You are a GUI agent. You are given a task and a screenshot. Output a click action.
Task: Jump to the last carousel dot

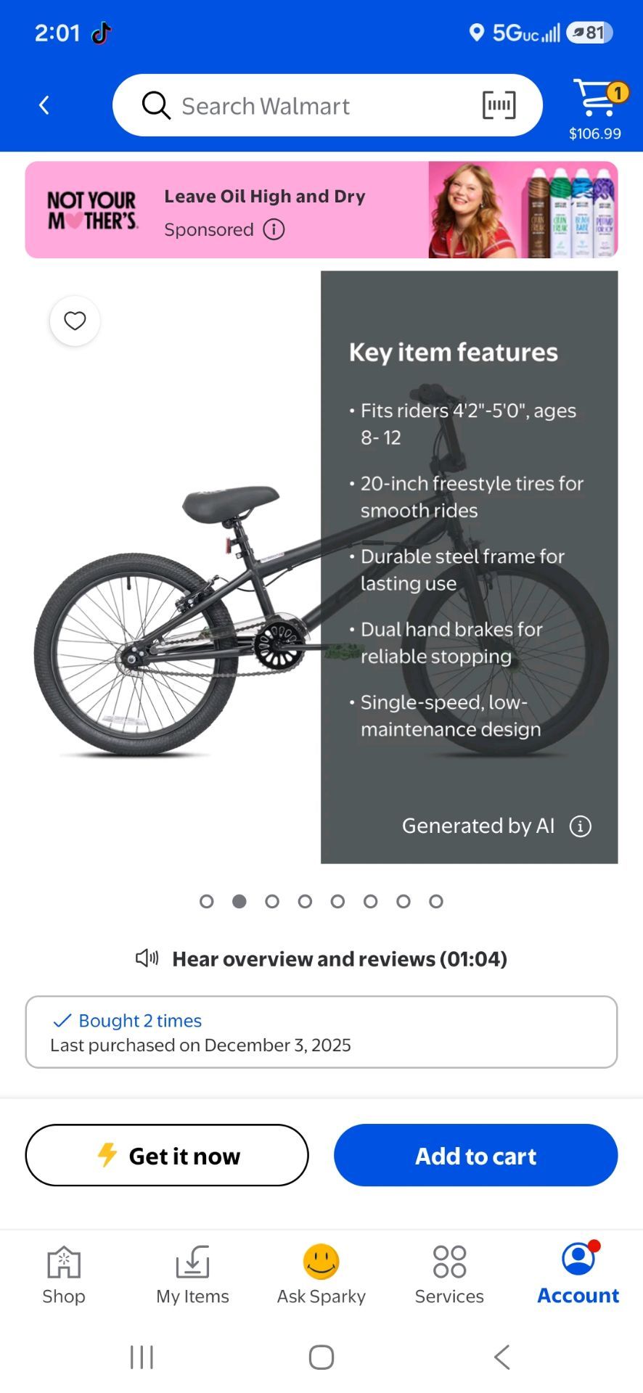tap(436, 901)
